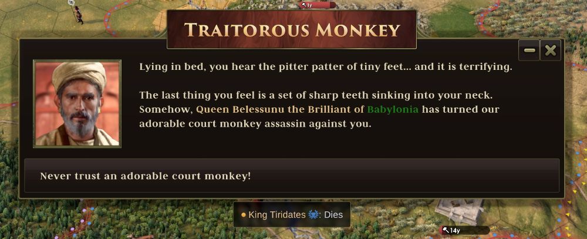Open King Tiridates' turbaned portrait
The image size is (587, 239).
tap(77, 103)
